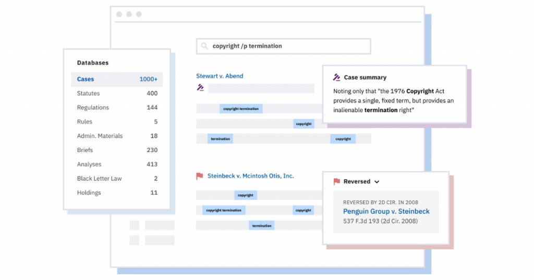Open Steinbeck v. Mcintosh Otis, Inc. link
Viewport: 534px width, 280px height.
pos(250,176)
